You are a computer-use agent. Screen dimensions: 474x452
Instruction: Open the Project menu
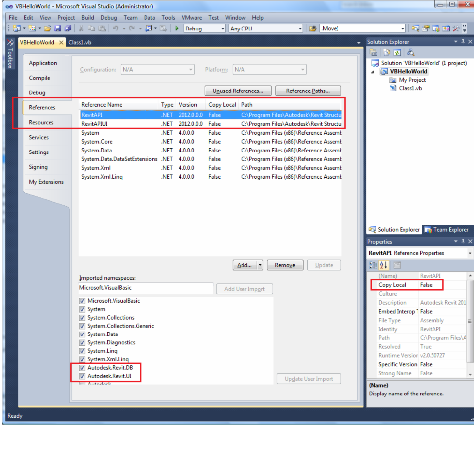(66, 18)
